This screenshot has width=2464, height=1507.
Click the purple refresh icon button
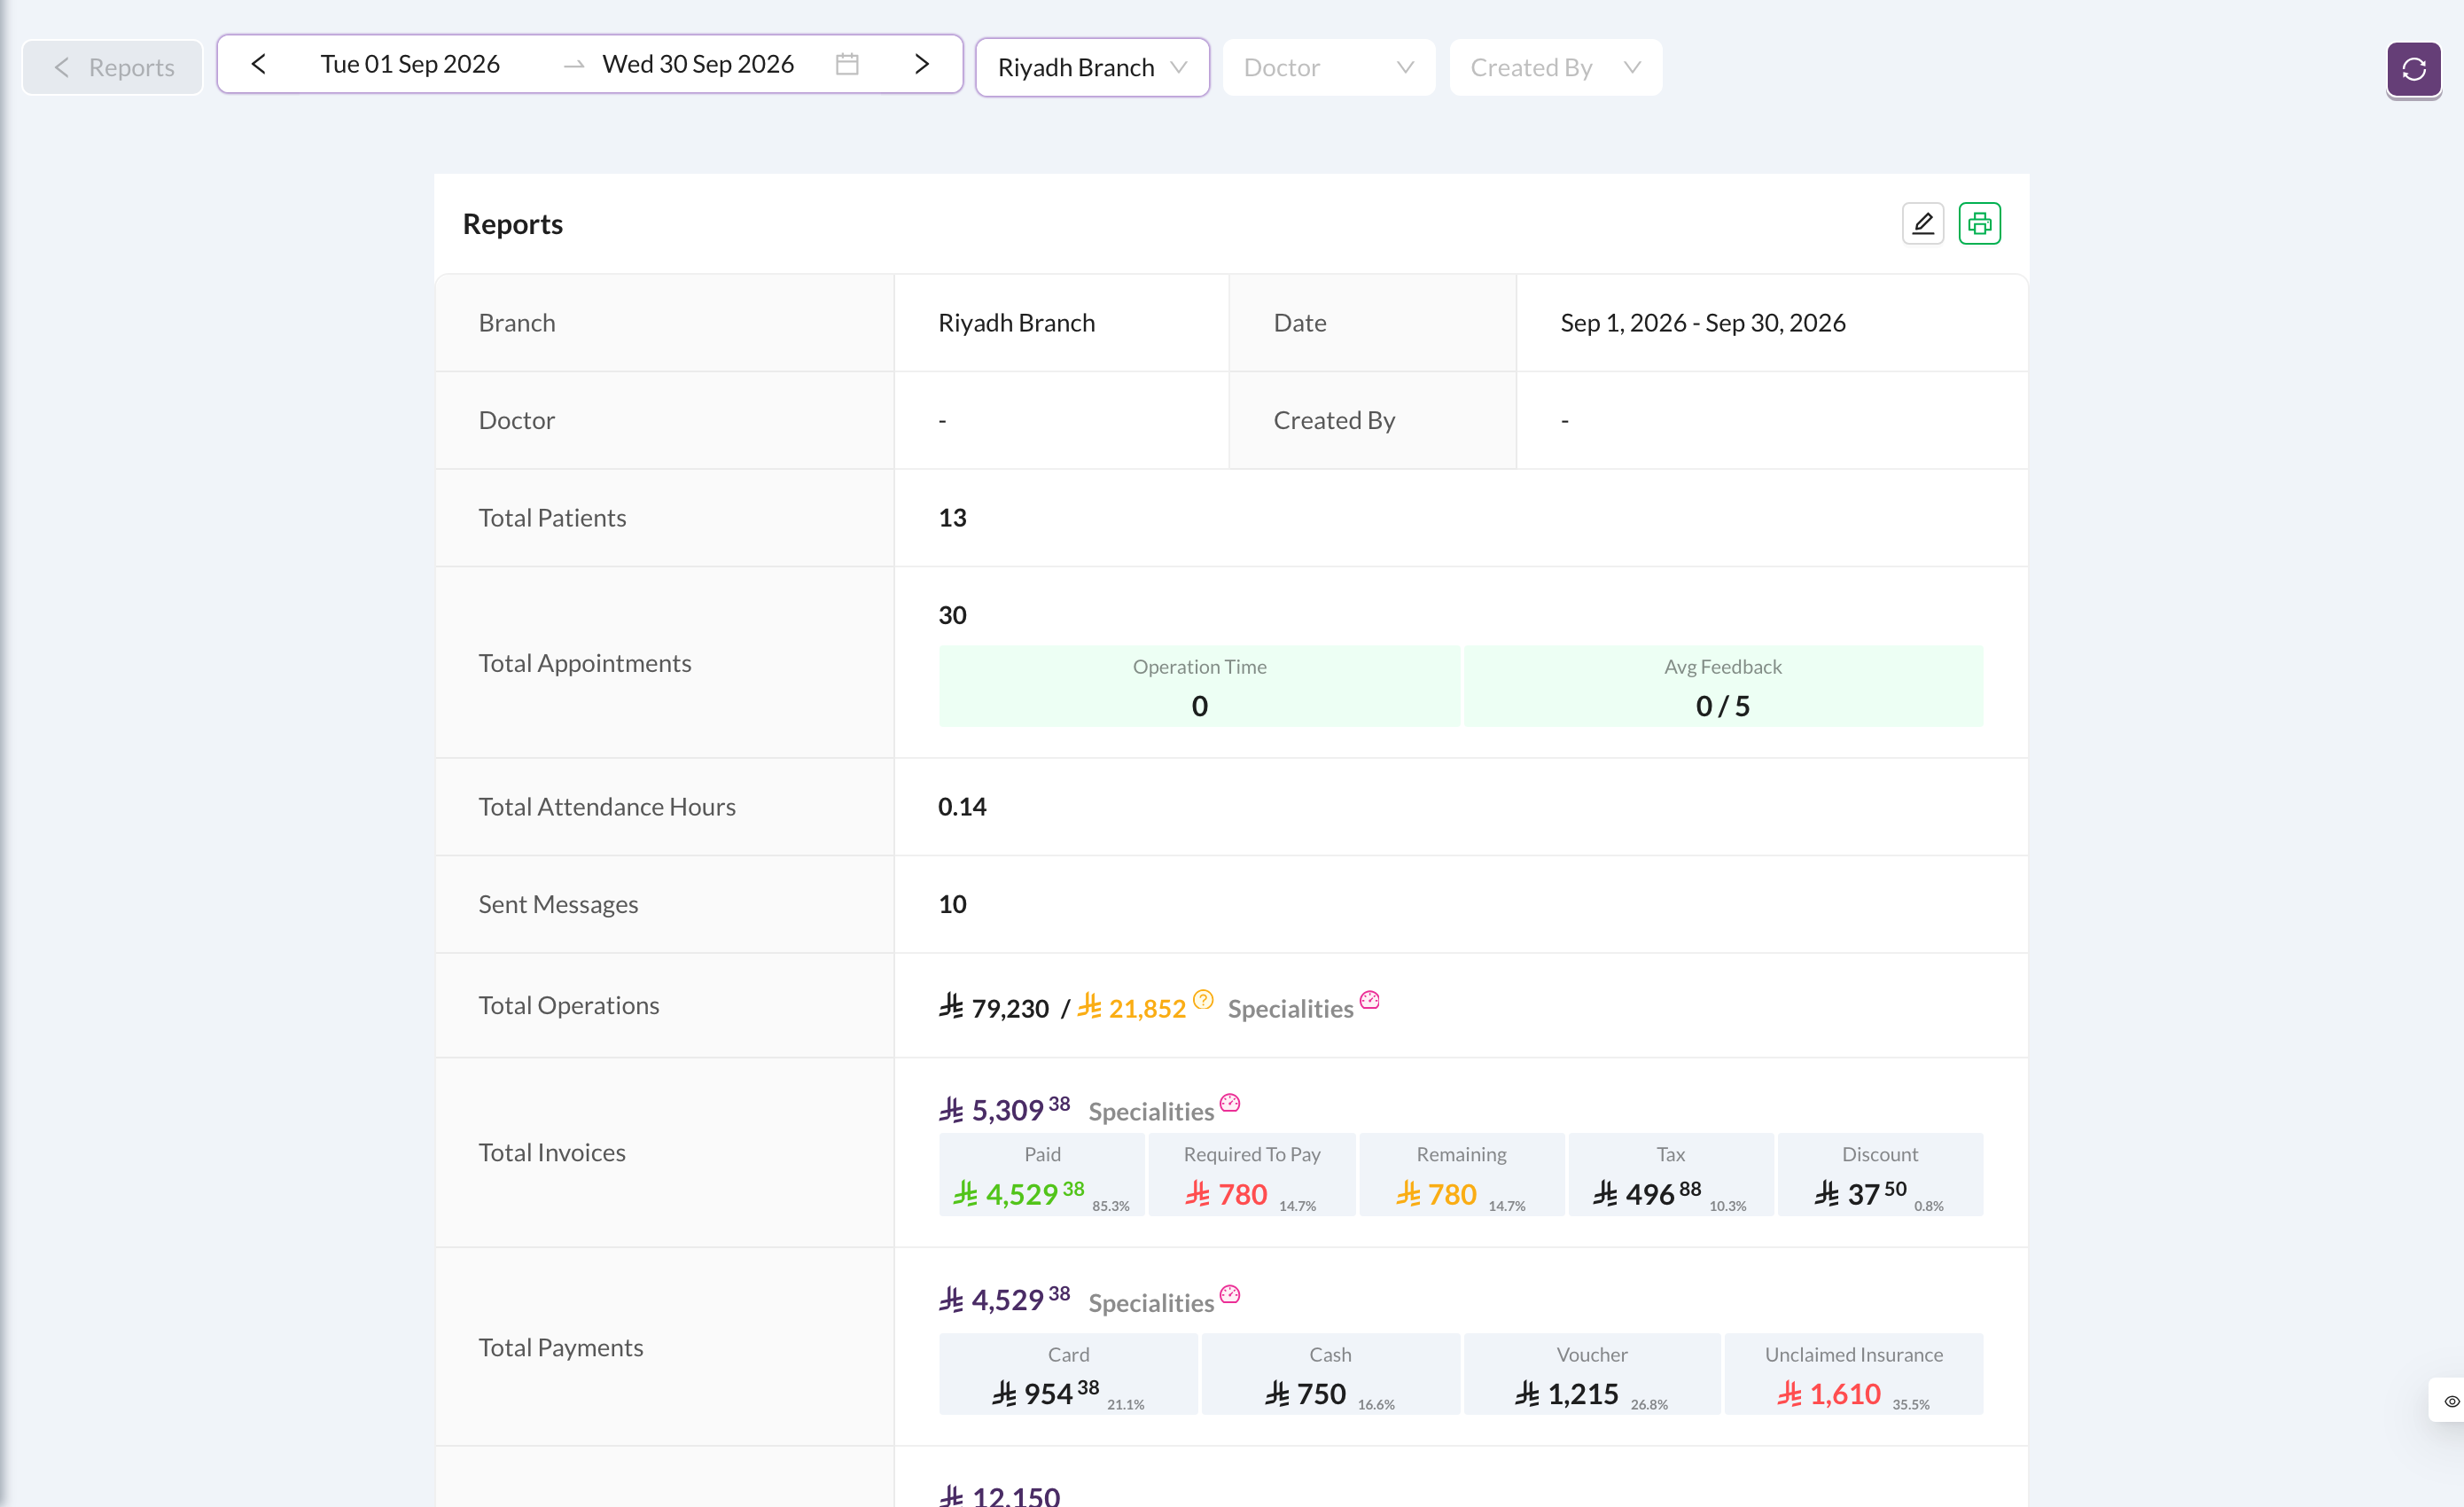click(x=2413, y=69)
